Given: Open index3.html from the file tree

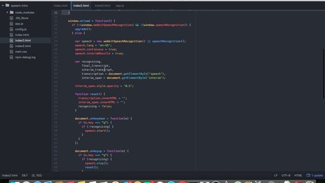Looking at the screenshot, I should pyautogui.click(x=23, y=46).
